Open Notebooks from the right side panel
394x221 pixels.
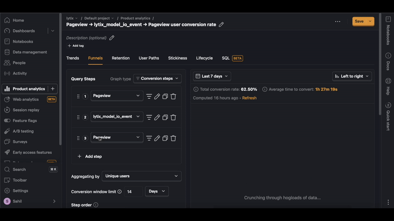pos(388,30)
